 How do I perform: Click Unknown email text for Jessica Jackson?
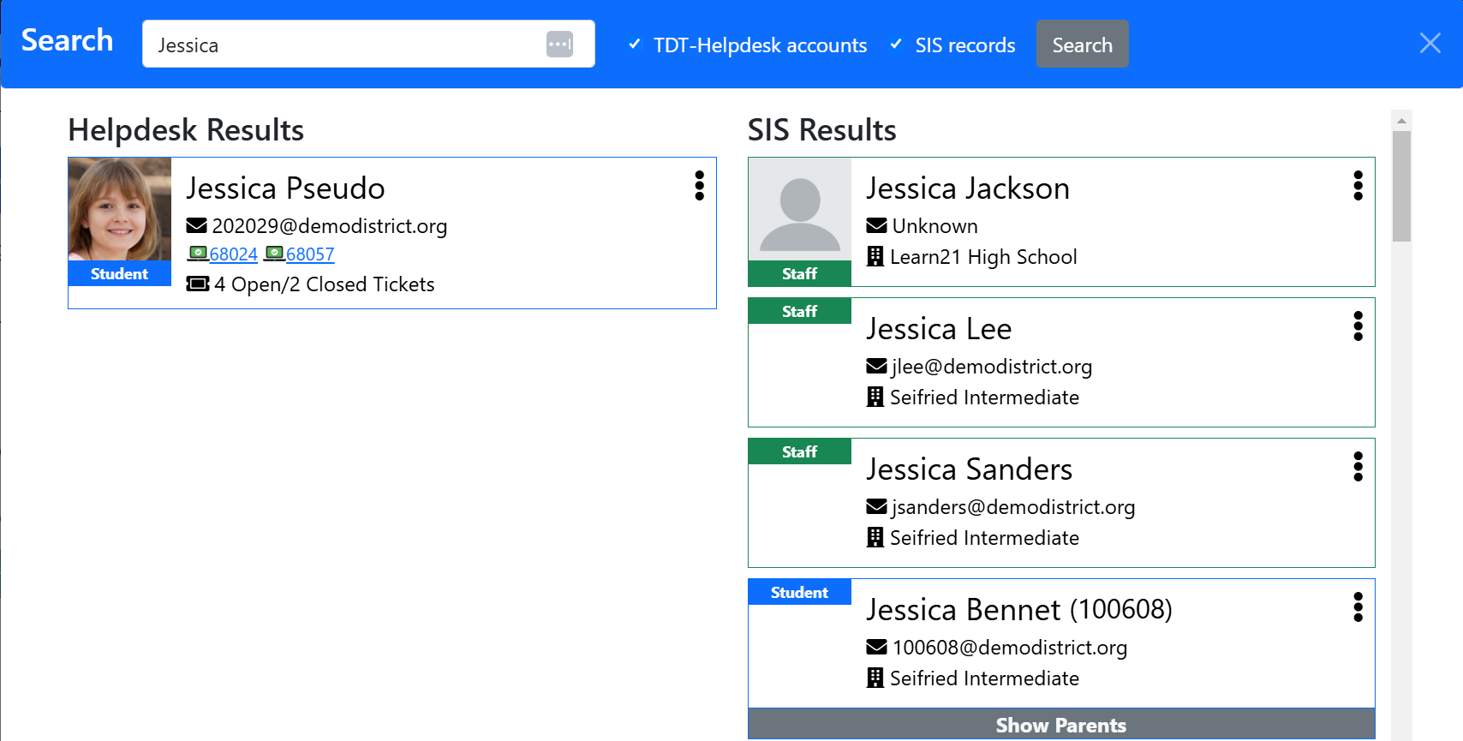[935, 226]
